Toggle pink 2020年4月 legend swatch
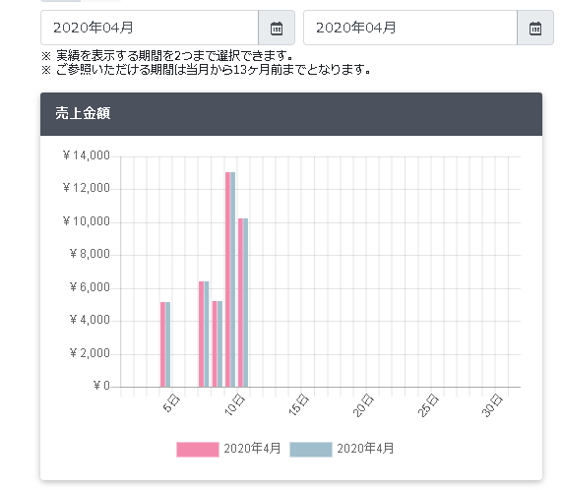The height and width of the screenshot is (490, 562). pyautogui.click(x=198, y=449)
